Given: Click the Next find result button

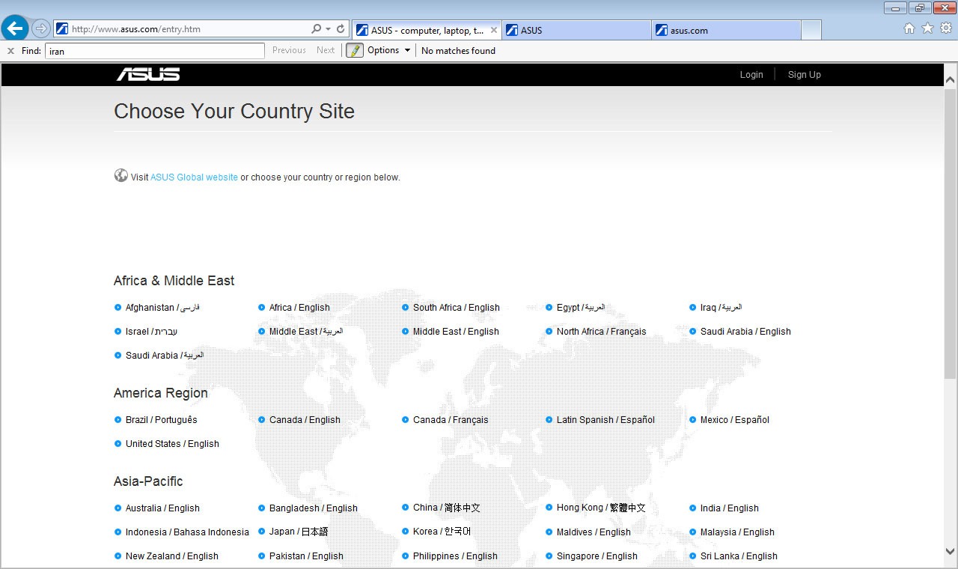Looking at the screenshot, I should coord(326,50).
